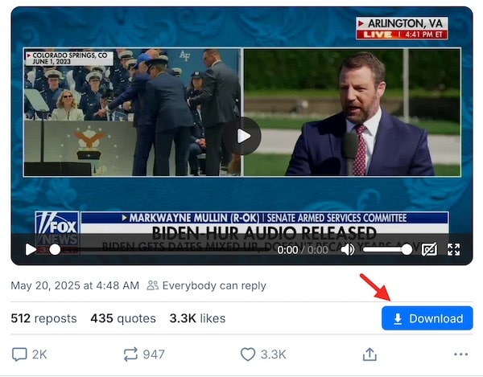Viewport: 483px width, 377px height.
Task: Click the Everybody can reply label
Action: pyautogui.click(x=206, y=285)
